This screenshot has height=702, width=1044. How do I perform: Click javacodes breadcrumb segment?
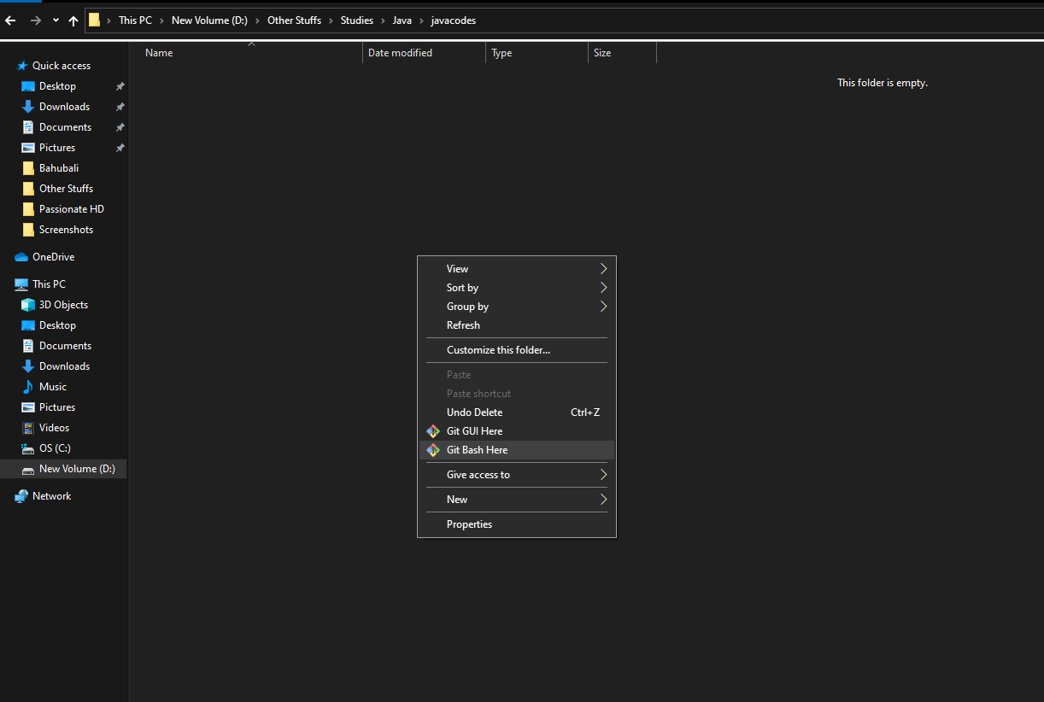coord(453,20)
